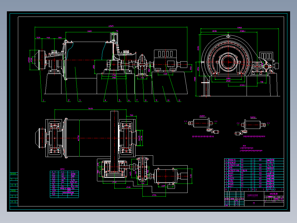Viewport: 297px width, 223px height.
Task: Select the ø2750 drum diameter label
Action: click(x=79, y=138)
